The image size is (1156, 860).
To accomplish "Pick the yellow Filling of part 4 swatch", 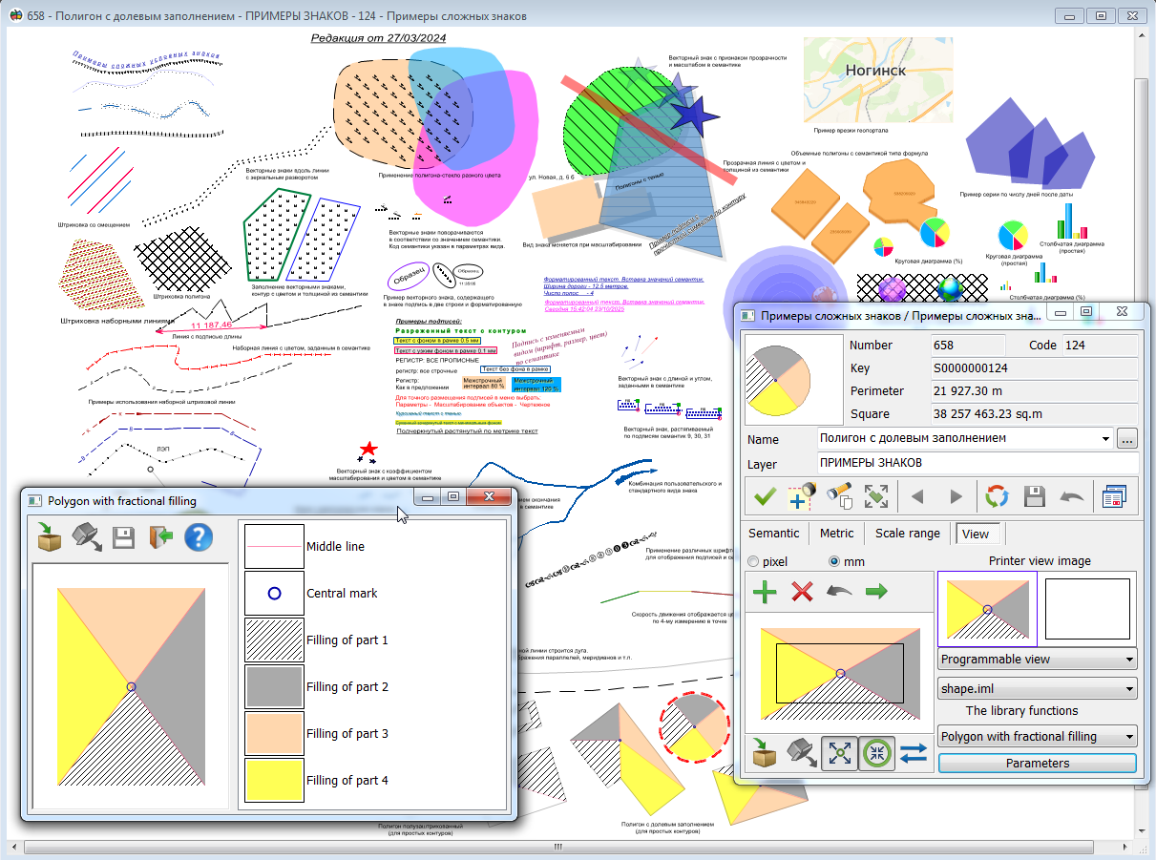I will click(x=274, y=780).
